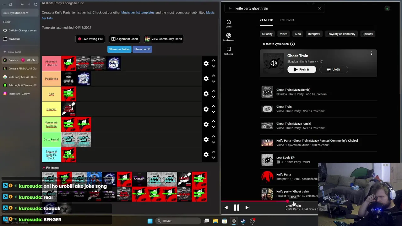This screenshot has width=402, height=226.
Task: Open info icon next to O těchto výsledcích
Action: pyautogui.click(x=292, y=44)
